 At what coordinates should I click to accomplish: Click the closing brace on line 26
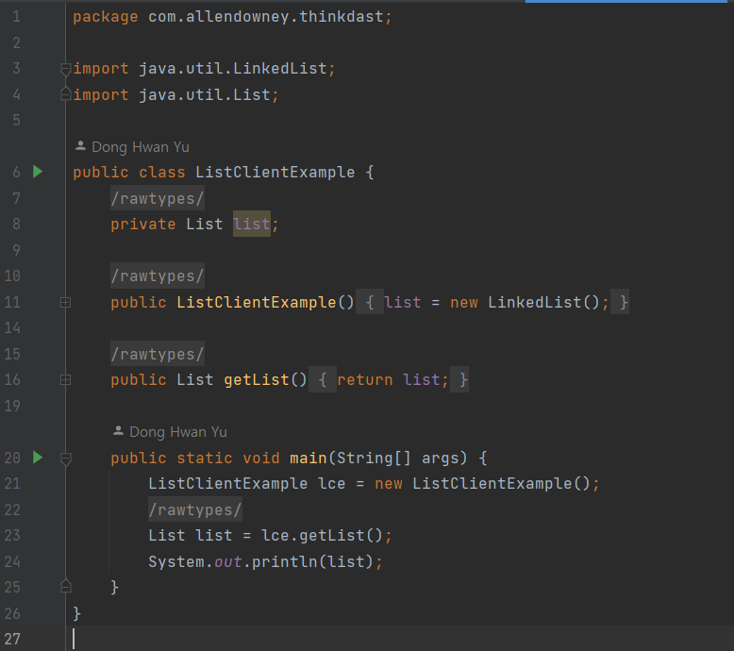(77, 613)
